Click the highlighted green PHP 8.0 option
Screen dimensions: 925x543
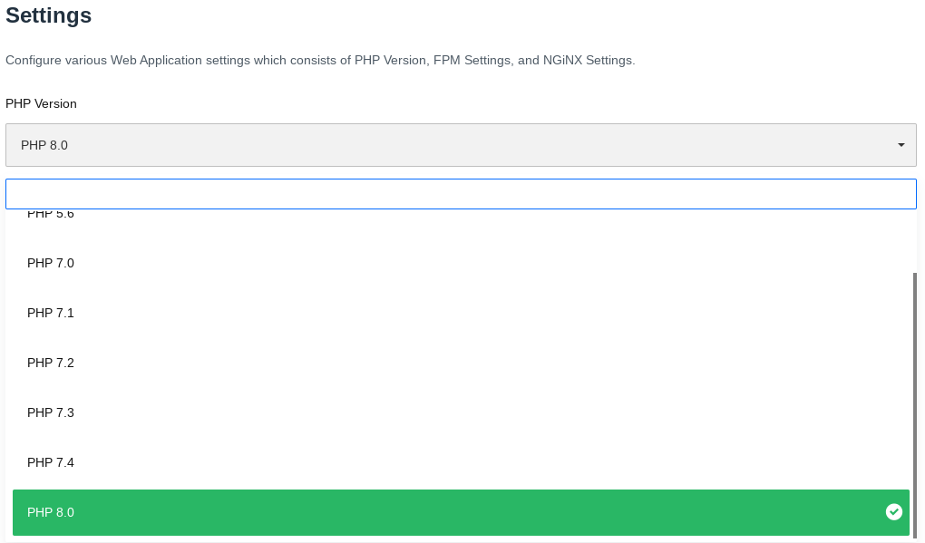click(x=461, y=512)
